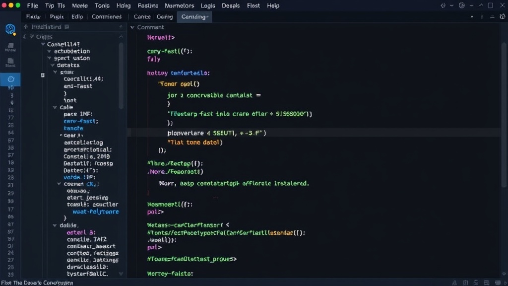Viewport: 508px width, 286px height.
Task: Click the diamond icon in title bar right
Action: (443, 5)
